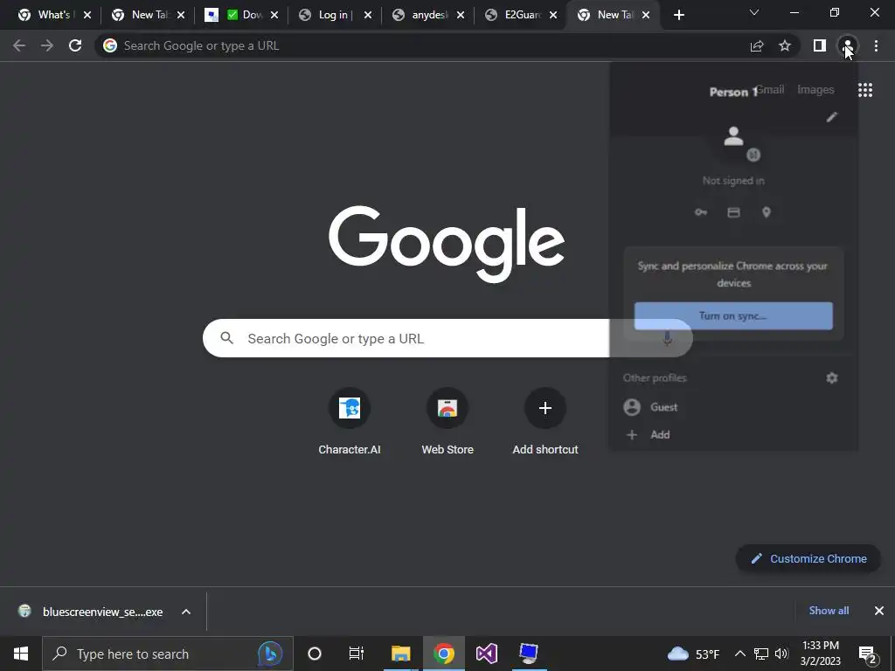The height and width of the screenshot is (671, 895).
Task: Open manage profiles gear icon
Action: [832, 377]
